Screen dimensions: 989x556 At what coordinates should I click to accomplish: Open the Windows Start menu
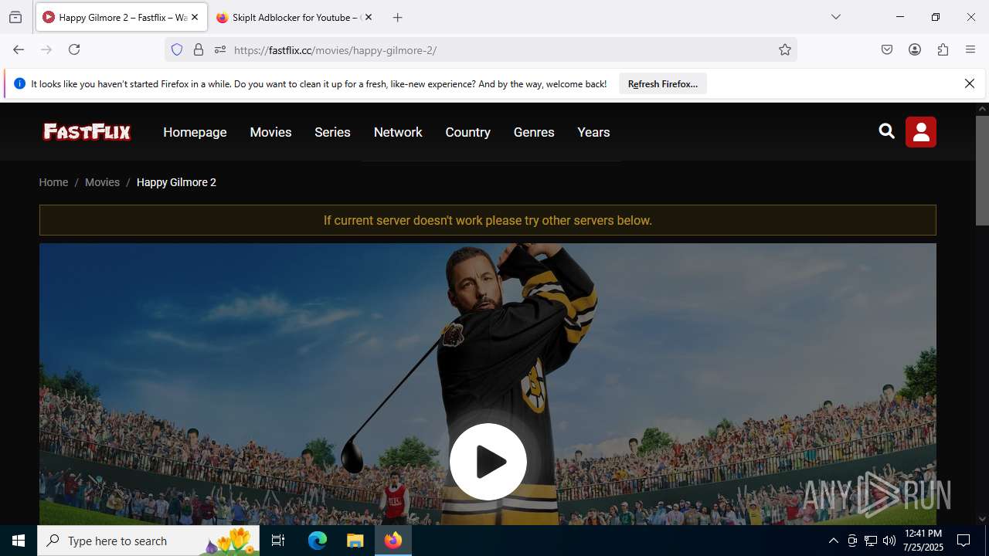pyautogui.click(x=19, y=541)
